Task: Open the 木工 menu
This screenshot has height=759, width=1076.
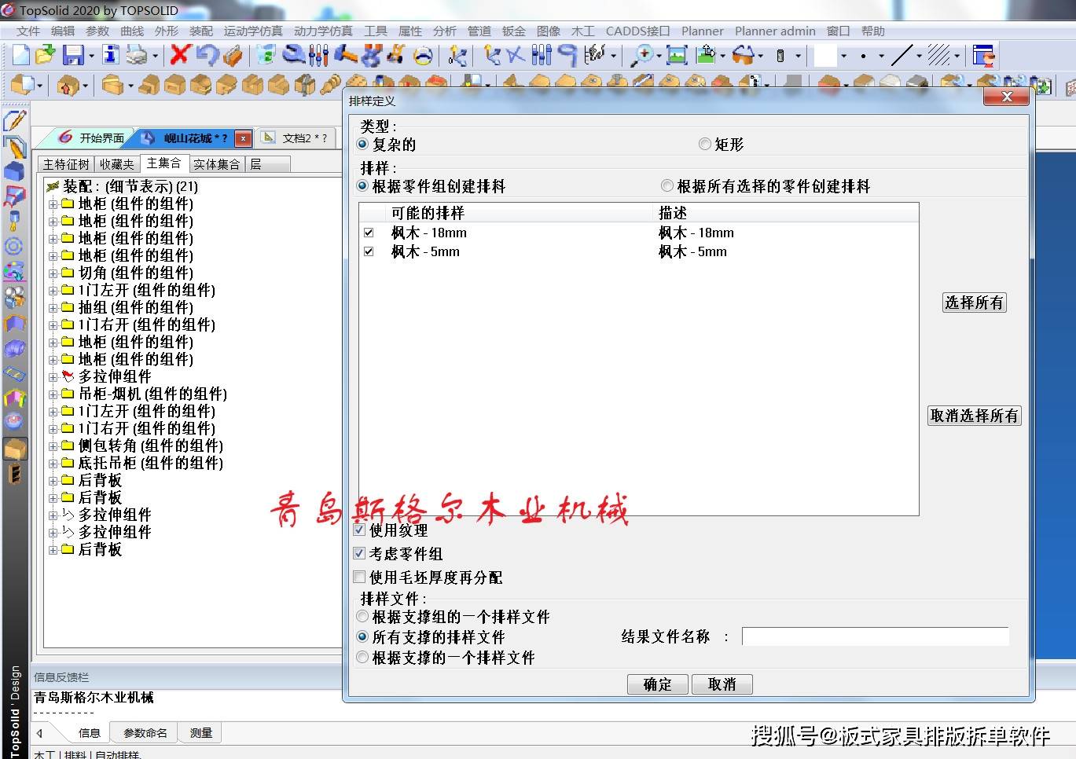Action: 582,31
